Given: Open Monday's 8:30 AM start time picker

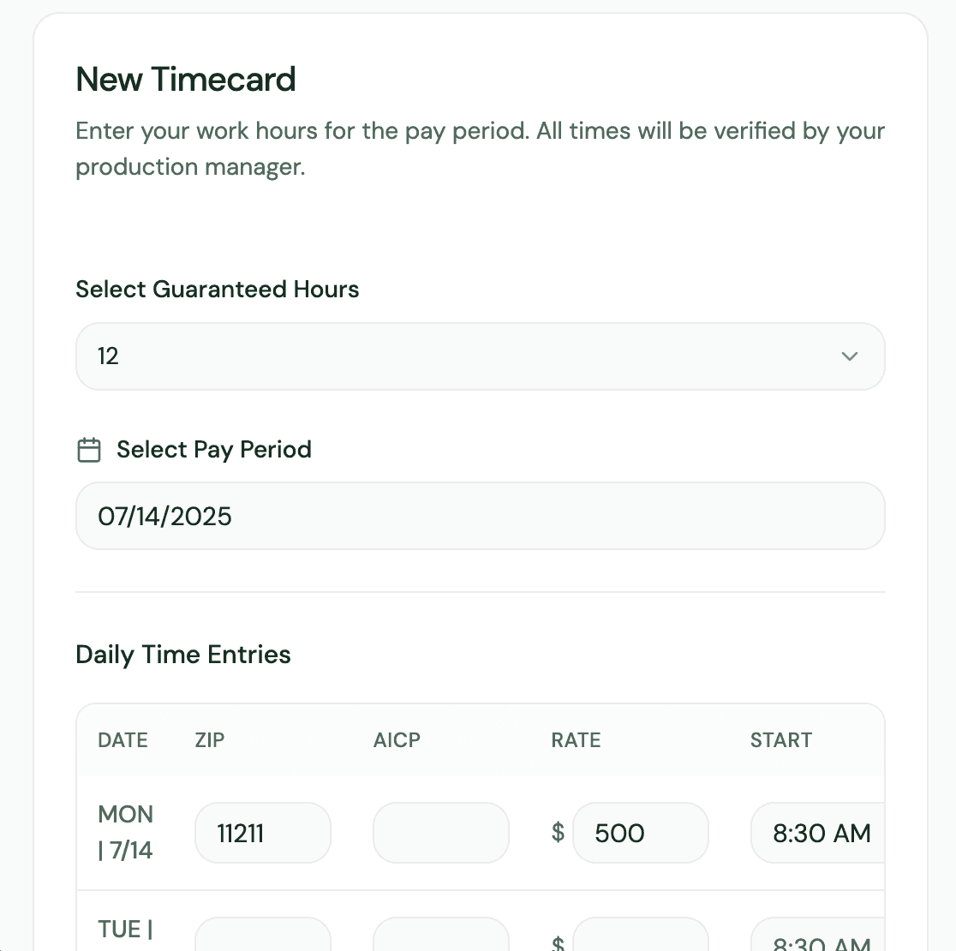Looking at the screenshot, I should 817,833.
